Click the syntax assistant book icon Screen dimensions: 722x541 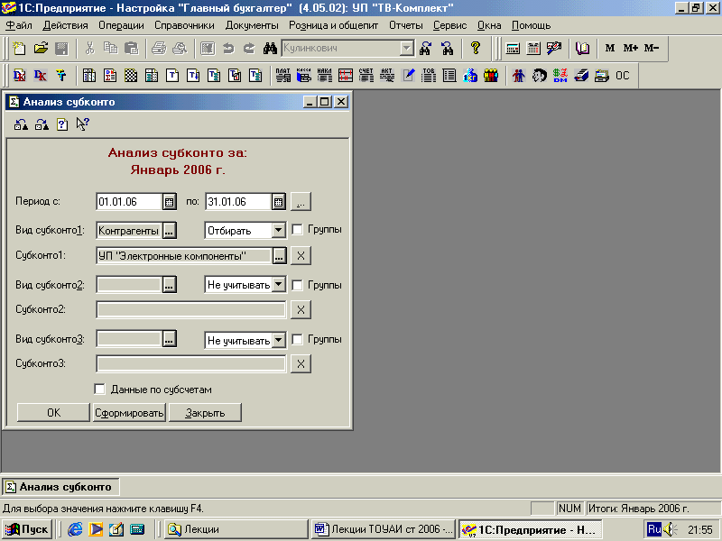tap(583, 49)
